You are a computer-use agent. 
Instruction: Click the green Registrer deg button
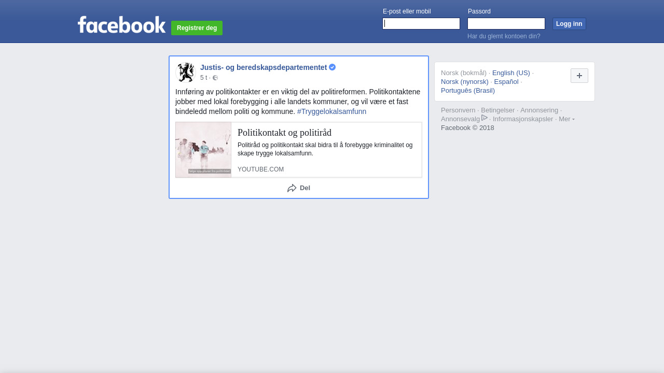197,28
